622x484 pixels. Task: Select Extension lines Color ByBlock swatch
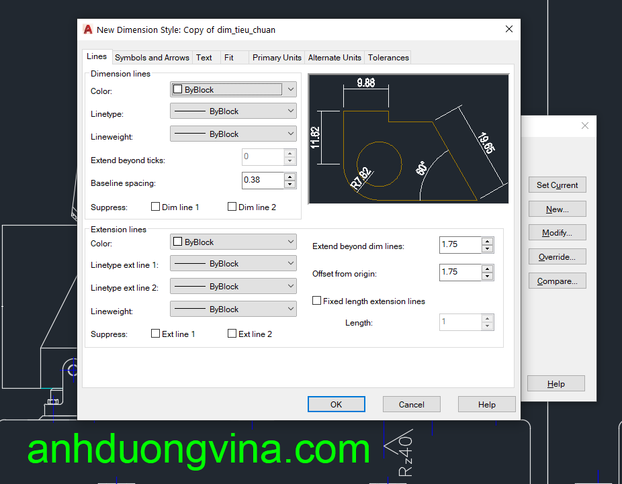pos(178,242)
